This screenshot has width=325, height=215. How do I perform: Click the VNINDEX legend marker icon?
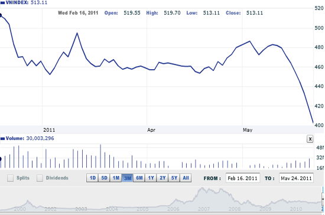coord(2,3)
